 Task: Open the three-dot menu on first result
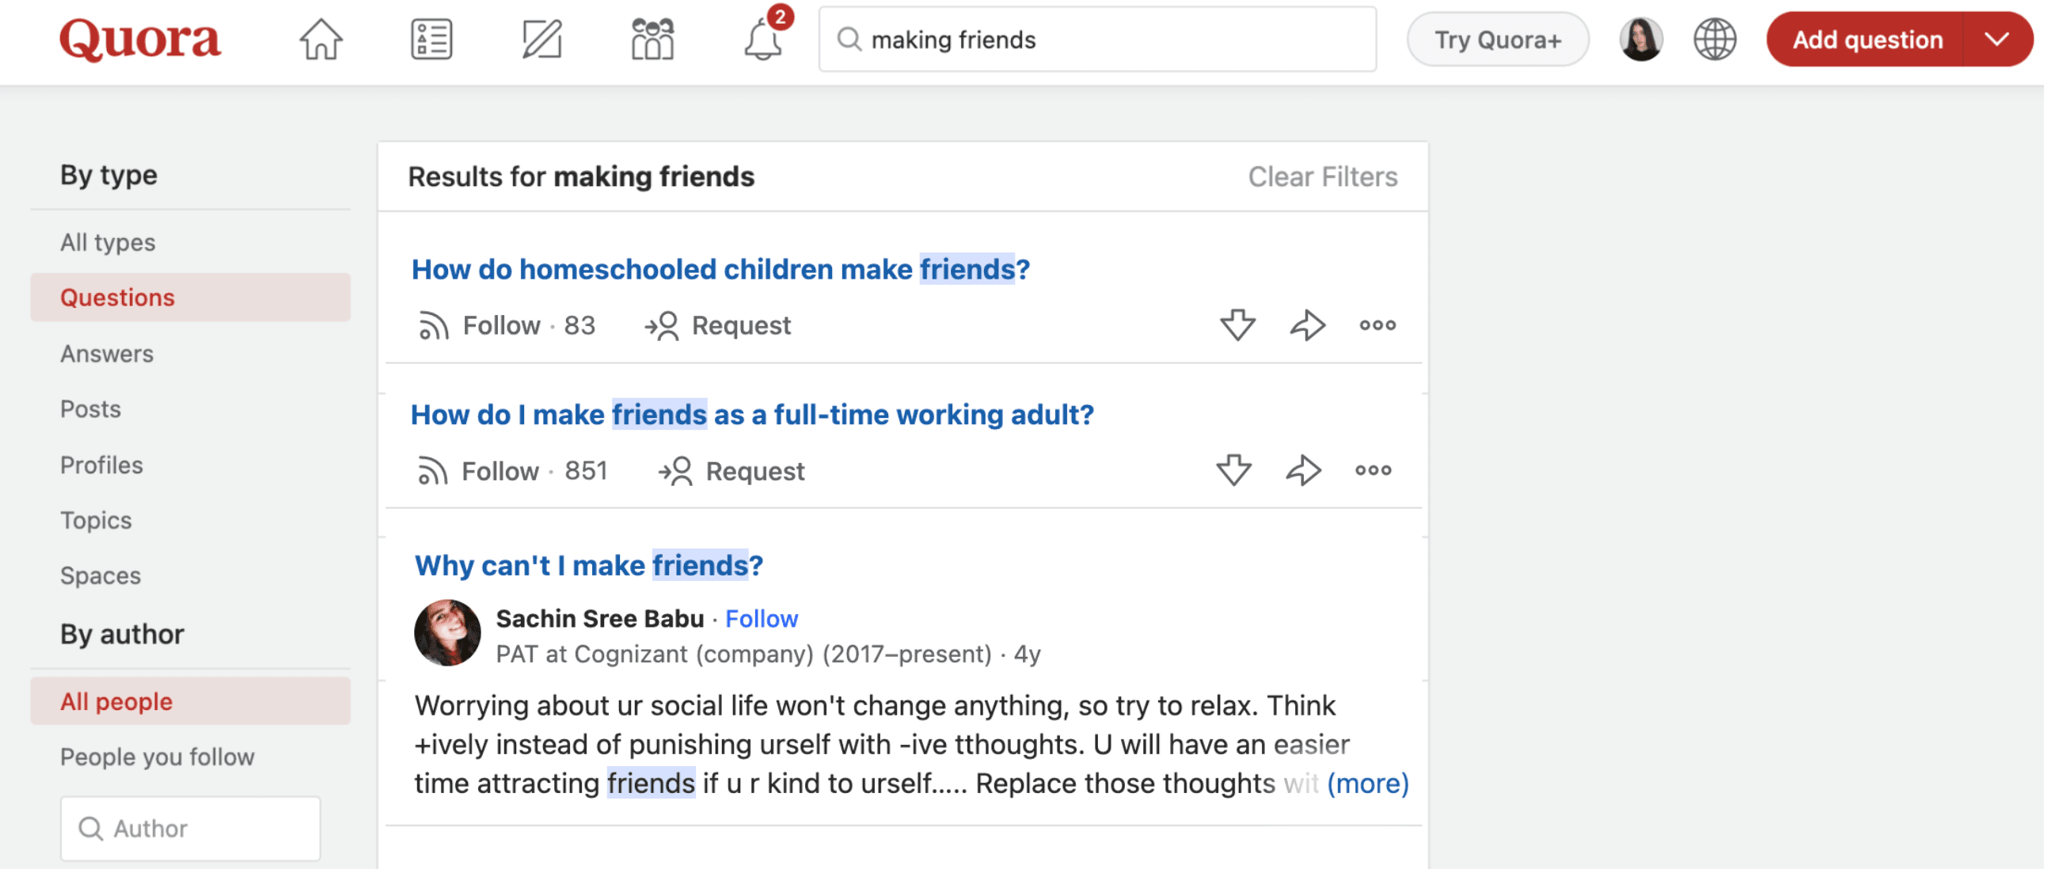click(x=1378, y=325)
